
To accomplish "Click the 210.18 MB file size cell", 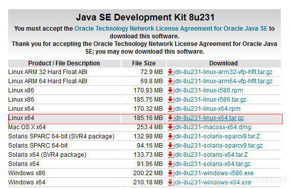I will (148, 182).
